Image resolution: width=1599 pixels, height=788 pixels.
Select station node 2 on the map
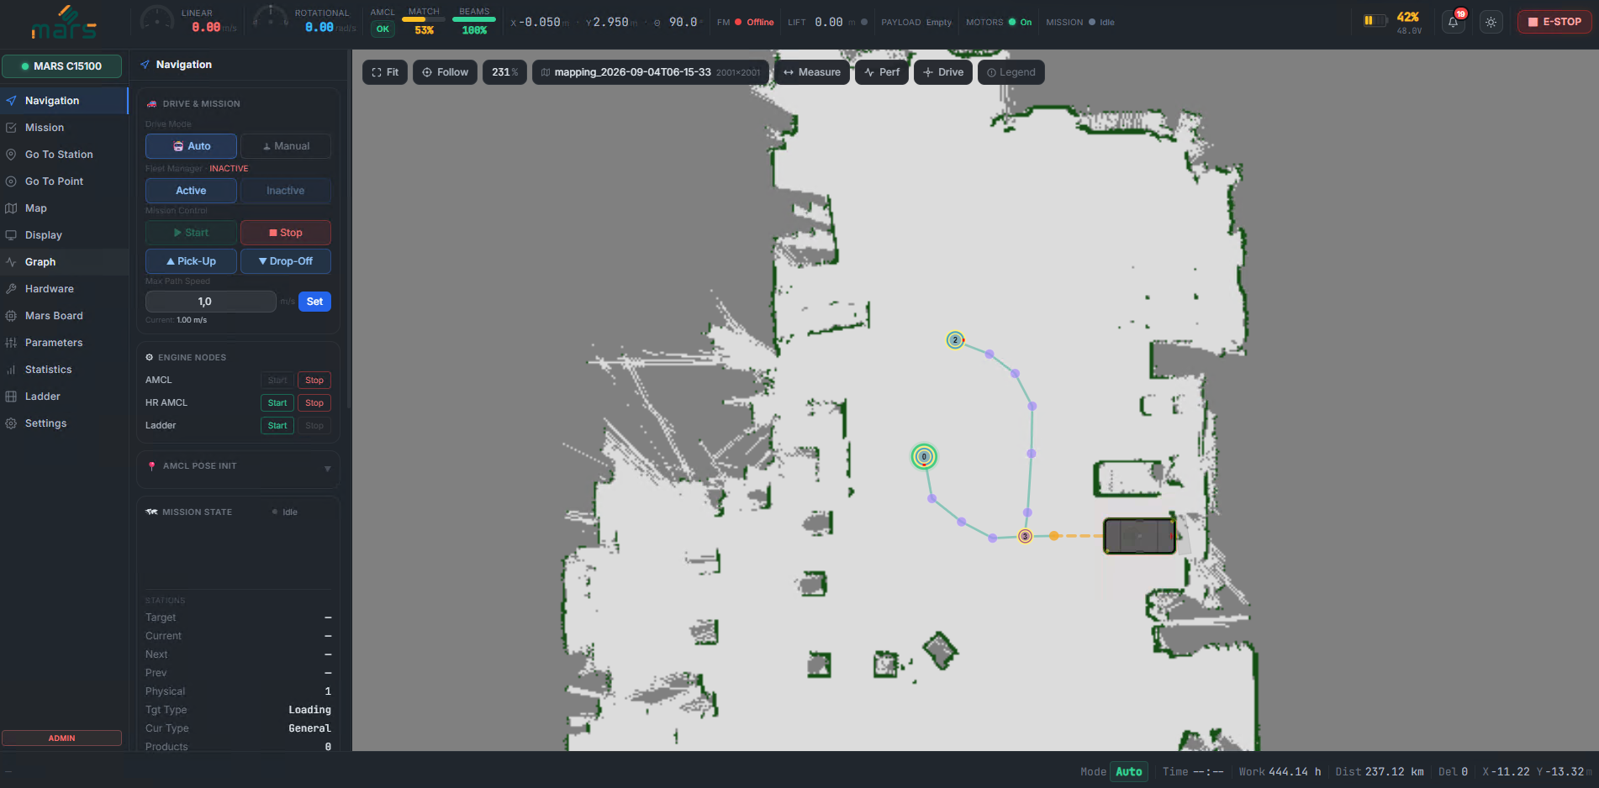tap(955, 340)
